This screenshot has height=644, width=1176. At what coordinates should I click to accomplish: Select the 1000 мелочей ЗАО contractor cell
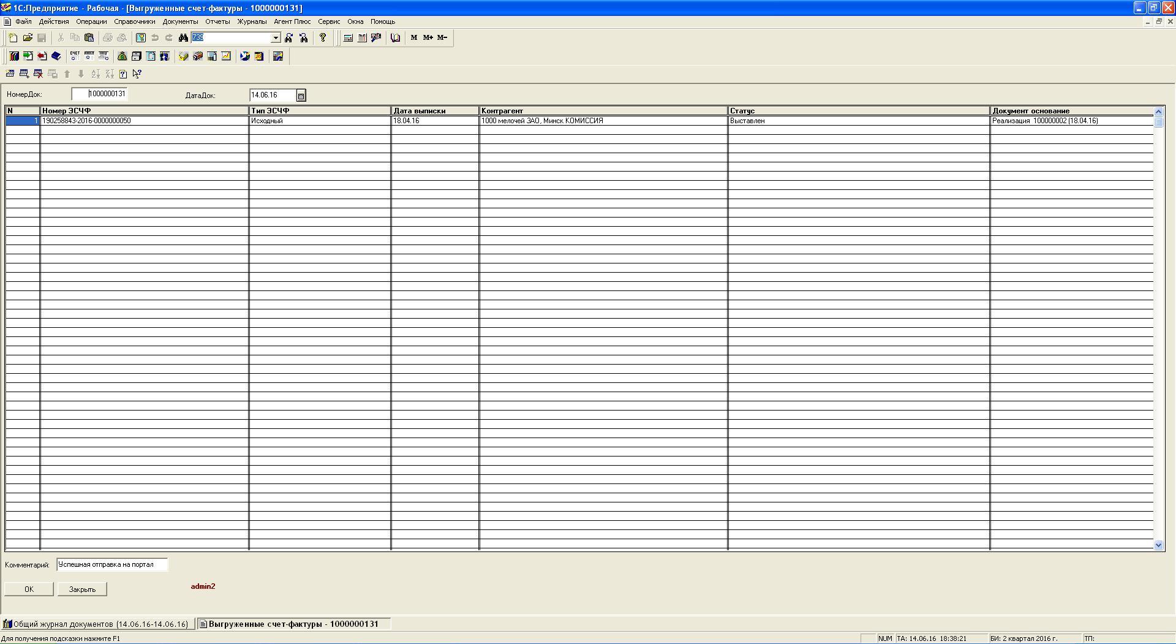[603, 121]
